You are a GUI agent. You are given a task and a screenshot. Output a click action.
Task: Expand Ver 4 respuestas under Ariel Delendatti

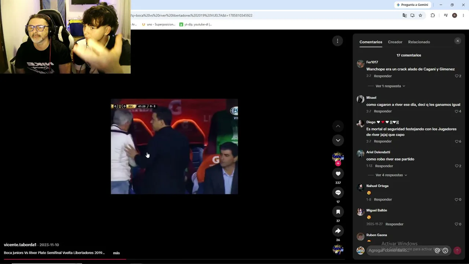click(x=391, y=175)
